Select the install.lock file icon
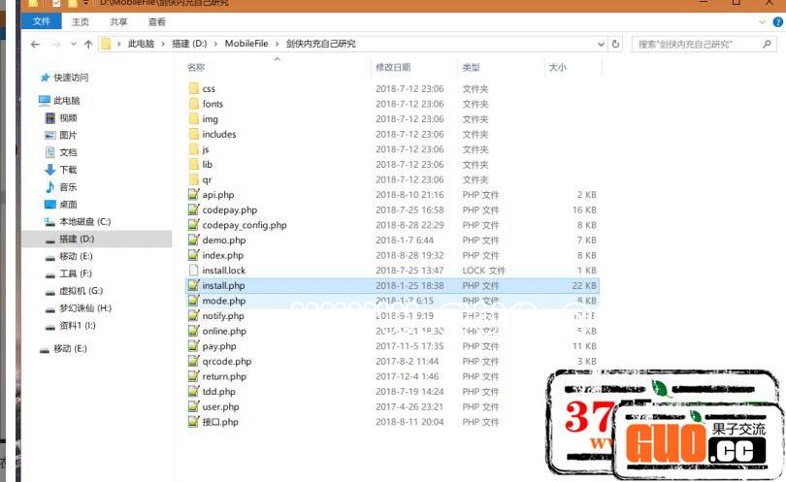This screenshot has height=482, width=786. click(193, 271)
